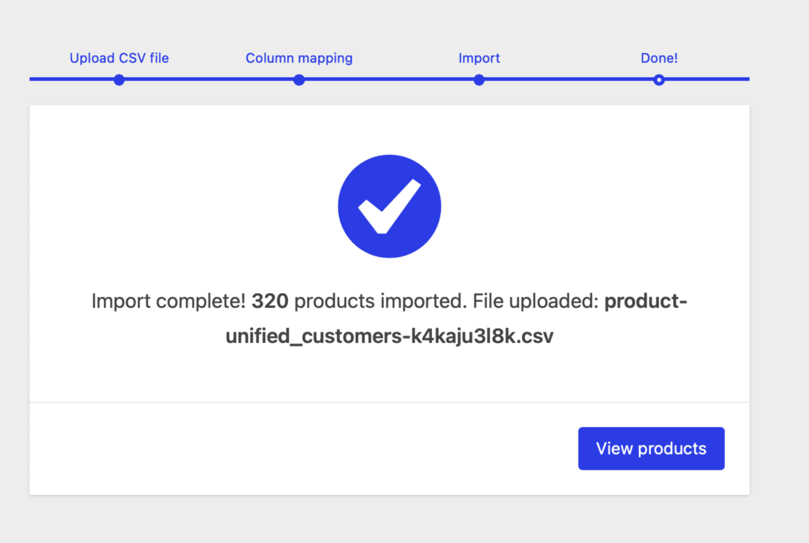Toggle the Upload CSV file step marker

pos(118,80)
